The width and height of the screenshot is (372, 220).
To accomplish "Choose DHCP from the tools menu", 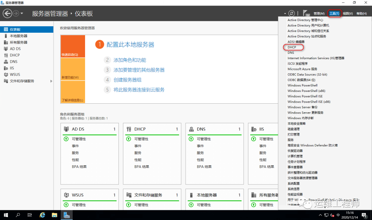I will (x=292, y=47).
